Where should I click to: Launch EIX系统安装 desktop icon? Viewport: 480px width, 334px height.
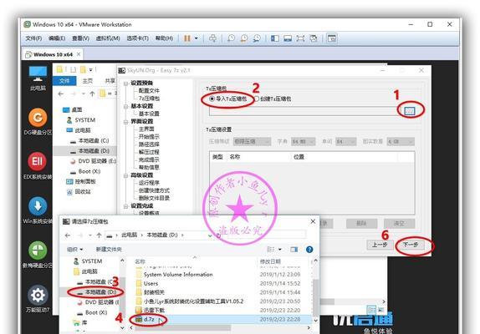[x=38, y=165]
